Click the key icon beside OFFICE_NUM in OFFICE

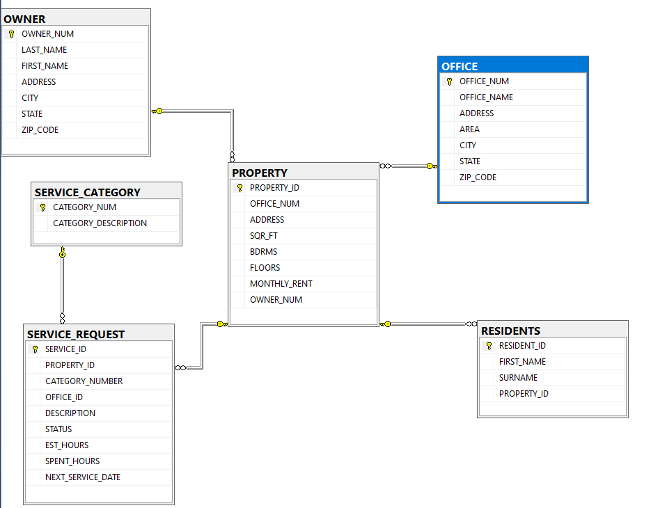tap(449, 81)
